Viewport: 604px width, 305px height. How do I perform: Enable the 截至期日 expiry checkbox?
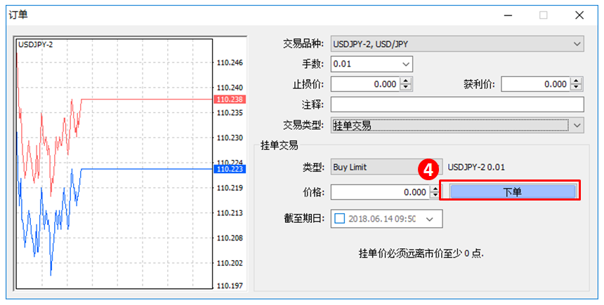point(340,218)
